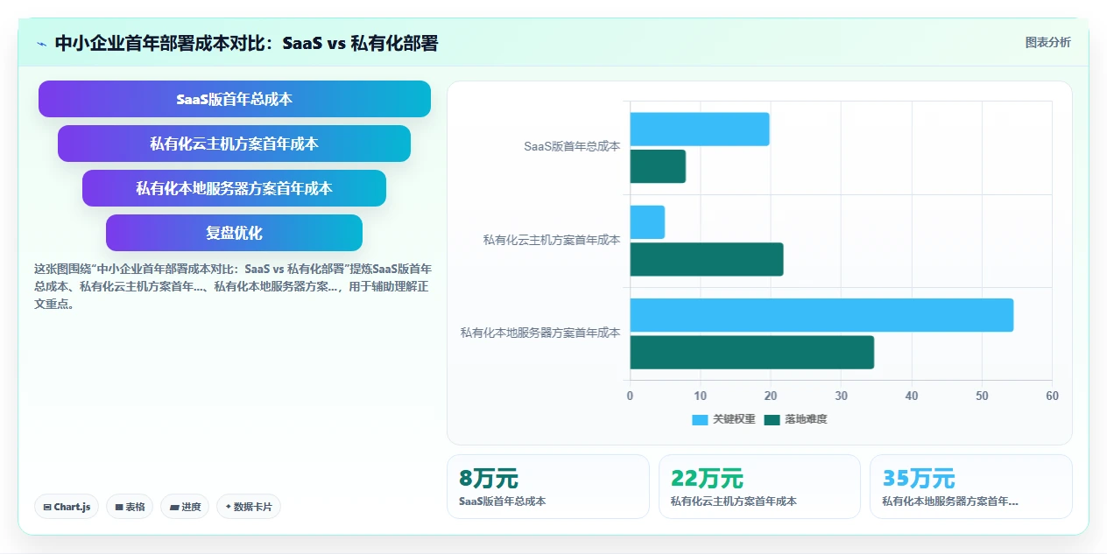Click the y-axis label 私有化本地服务器方案首年成本
The width and height of the screenshot is (1107, 554).
pyautogui.click(x=540, y=333)
